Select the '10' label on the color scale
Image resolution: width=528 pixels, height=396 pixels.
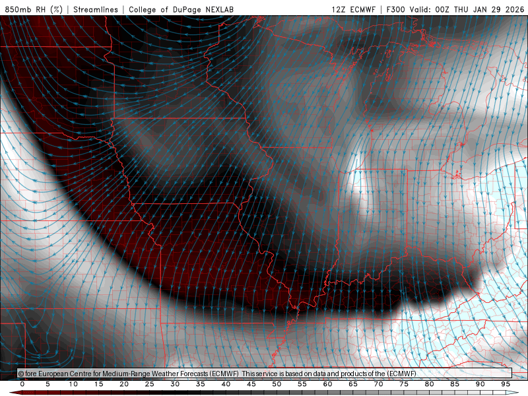tap(73, 384)
